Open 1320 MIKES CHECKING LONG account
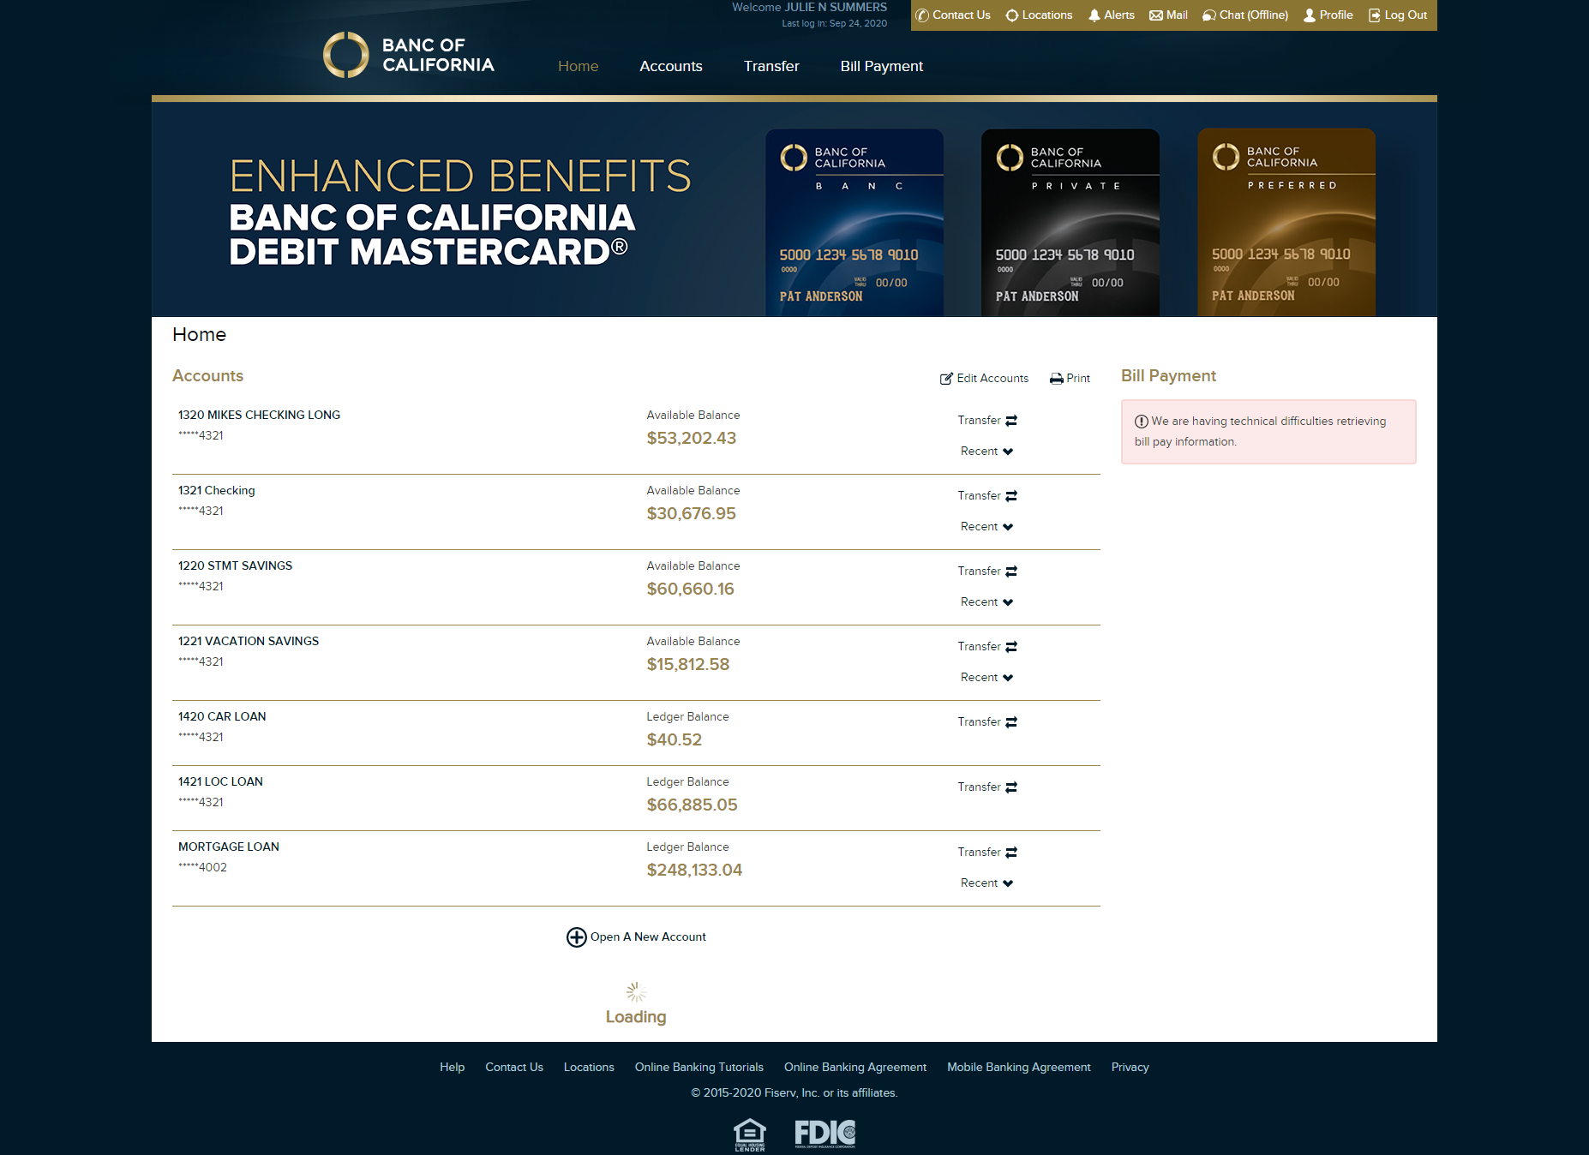 point(259,415)
